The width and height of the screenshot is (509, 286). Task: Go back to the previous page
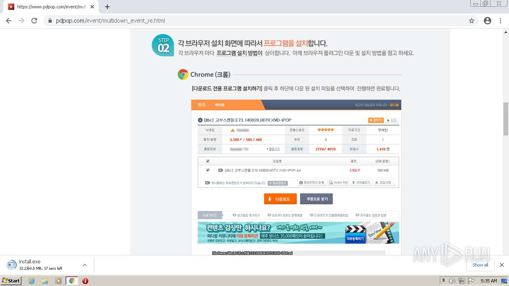coord(9,21)
